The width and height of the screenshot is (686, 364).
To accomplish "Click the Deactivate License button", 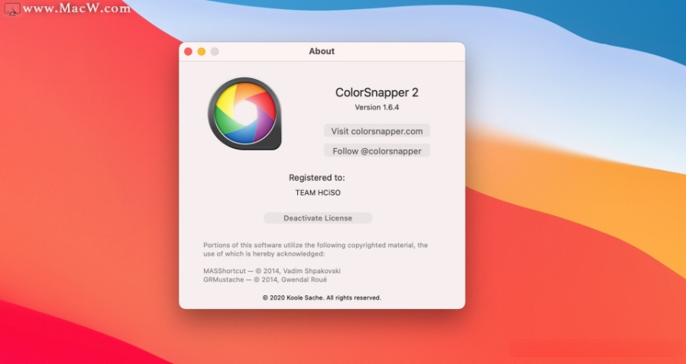I will 318,218.
